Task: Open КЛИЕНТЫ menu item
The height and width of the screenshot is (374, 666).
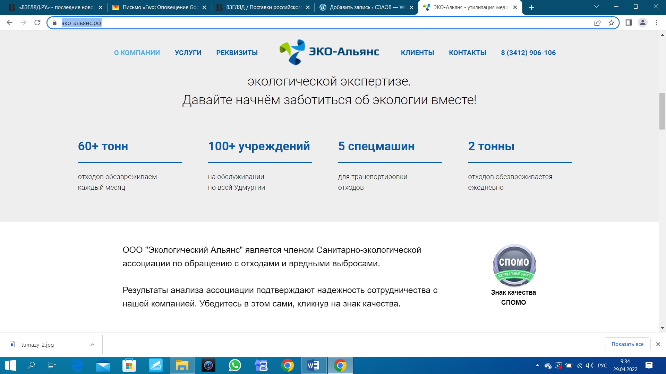Action: pyautogui.click(x=417, y=53)
